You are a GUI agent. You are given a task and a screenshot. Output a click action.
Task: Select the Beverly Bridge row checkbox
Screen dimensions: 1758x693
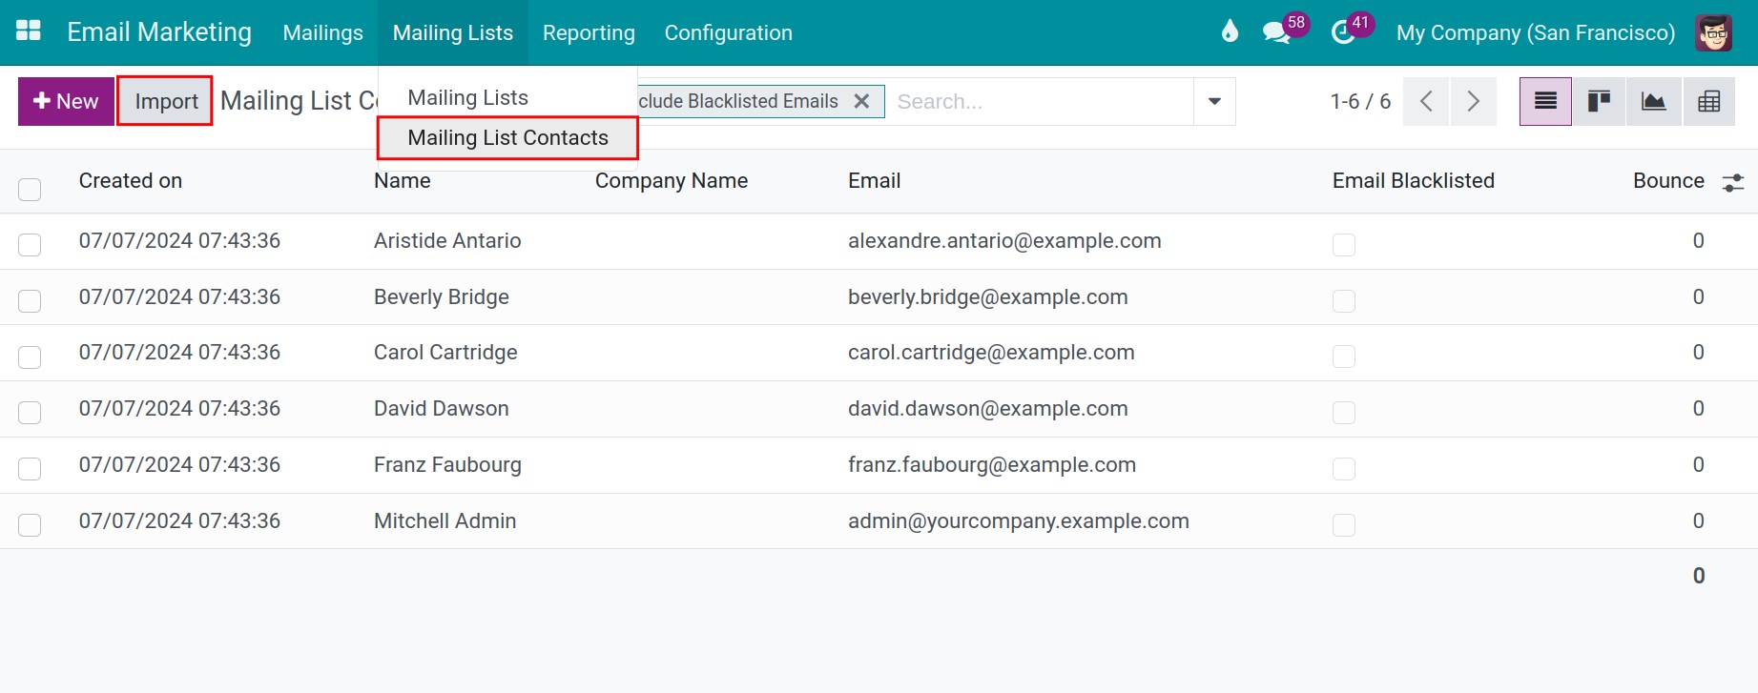coord(30,301)
